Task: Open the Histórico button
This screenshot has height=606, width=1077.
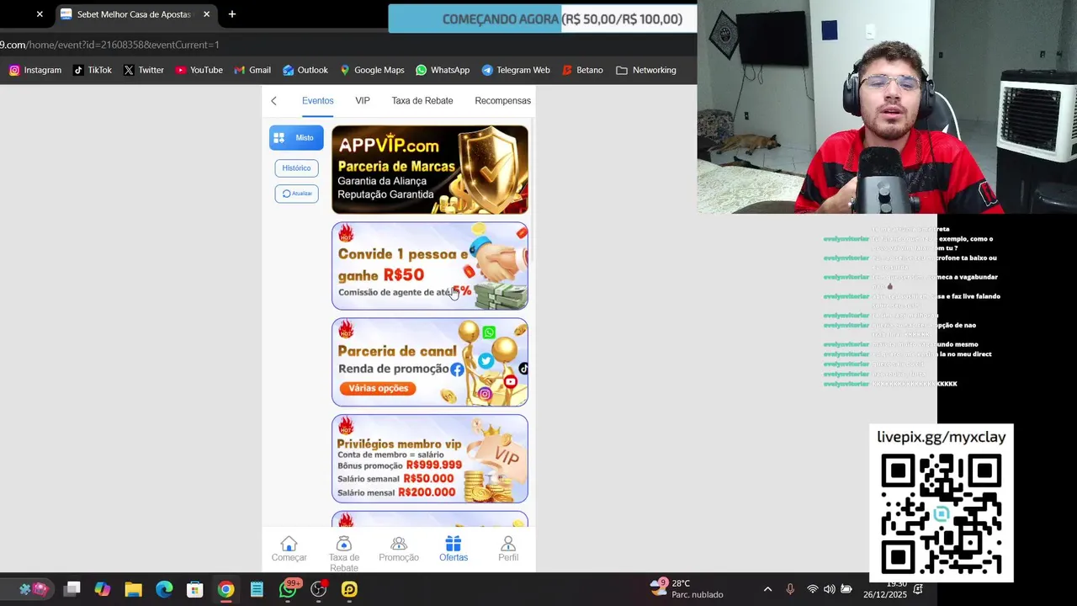Action: coord(296,167)
